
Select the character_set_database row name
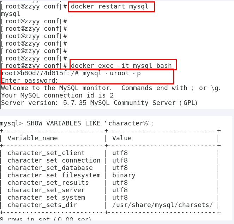tap(50, 168)
